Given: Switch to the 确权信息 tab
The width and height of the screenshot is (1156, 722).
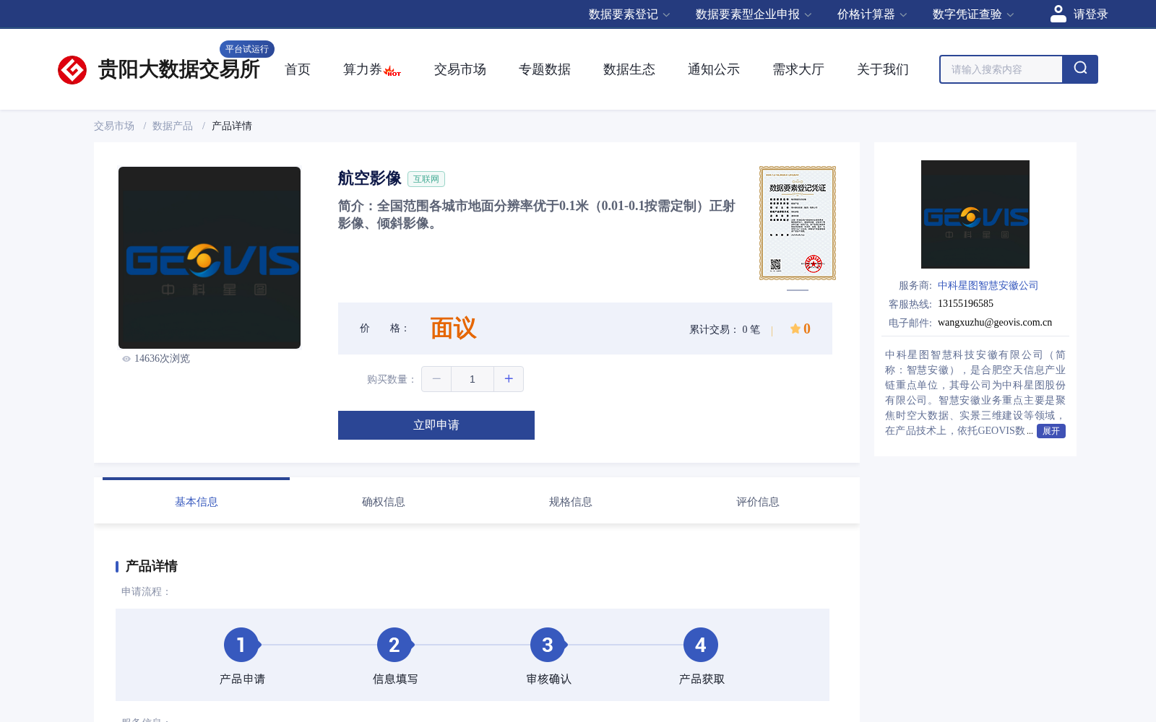Looking at the screenshot, I should click(384, 501).
